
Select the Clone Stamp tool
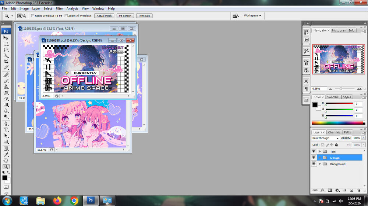click(x=6, y=87)
